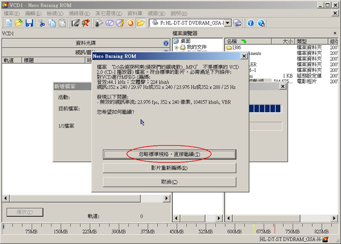Image resolution: width=341 pixels, height=244 pixels.
Task: Eject the disc with the orange eject icon
Action: 130,23
